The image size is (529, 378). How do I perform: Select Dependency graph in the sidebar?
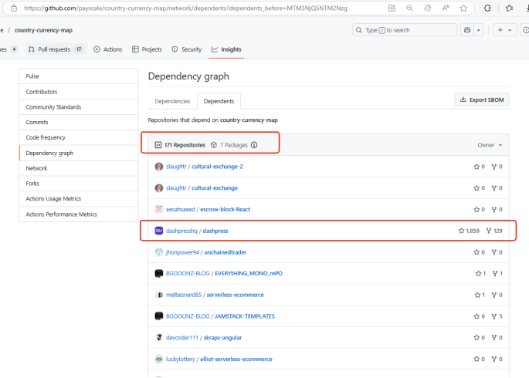[x=79, y=153]
